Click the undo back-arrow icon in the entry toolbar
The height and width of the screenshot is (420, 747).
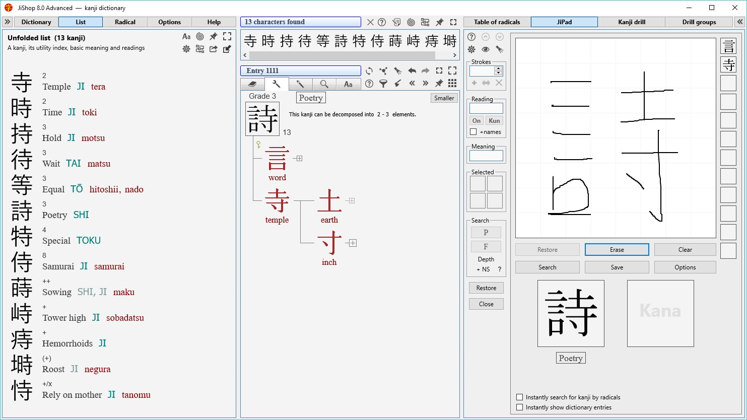click(x=412, y=71)
